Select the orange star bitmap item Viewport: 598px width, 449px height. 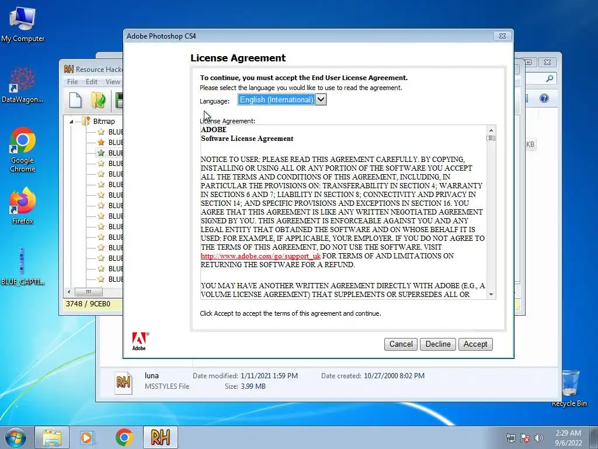click(x=101, y=143)
